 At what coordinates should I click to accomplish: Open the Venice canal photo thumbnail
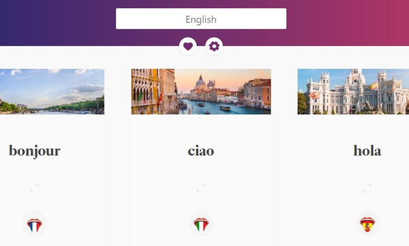(201, 92)
